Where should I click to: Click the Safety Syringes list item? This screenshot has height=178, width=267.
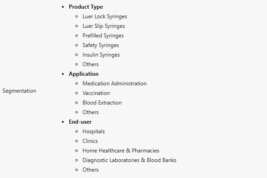click(x=101, y=45)
